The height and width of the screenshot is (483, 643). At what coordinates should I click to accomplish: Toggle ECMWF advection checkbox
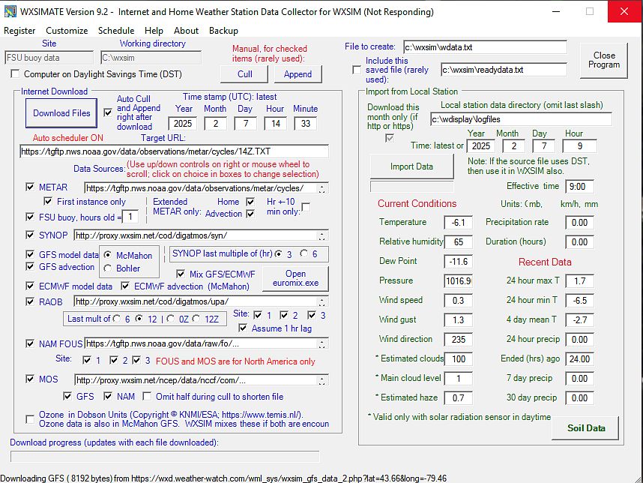tap(125, 286)
